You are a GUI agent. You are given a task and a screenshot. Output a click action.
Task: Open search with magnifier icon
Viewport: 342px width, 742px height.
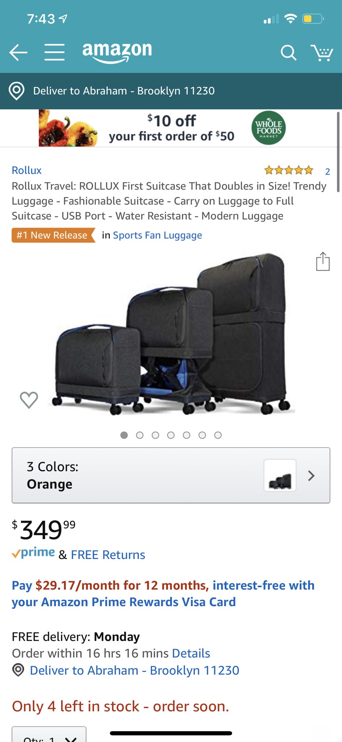288,53
